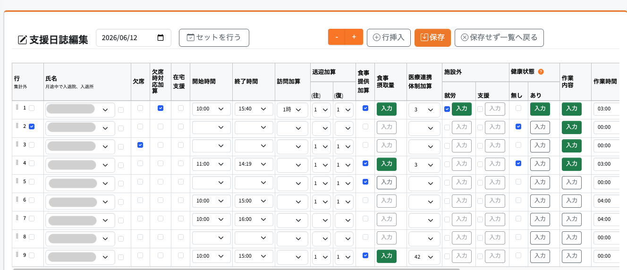Open 氏名 dropdown in row 1
The width and height of the screenshot is (627, 270).
[80, 110]
